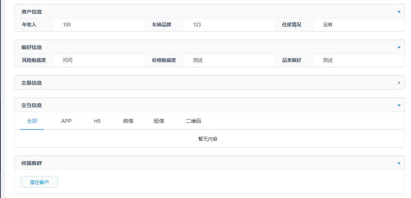This screenshot has height=198, width=411.
Task: Open the H5 tab
Action: click(97, 121)
